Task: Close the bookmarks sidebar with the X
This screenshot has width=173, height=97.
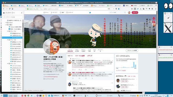Action: (x=22, y=13)
